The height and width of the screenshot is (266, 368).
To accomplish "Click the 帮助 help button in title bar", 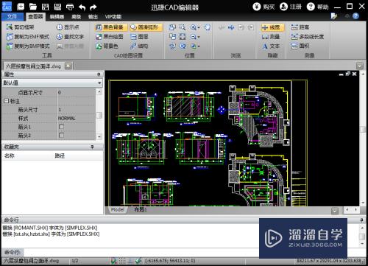I will click(x=318, y=7).
